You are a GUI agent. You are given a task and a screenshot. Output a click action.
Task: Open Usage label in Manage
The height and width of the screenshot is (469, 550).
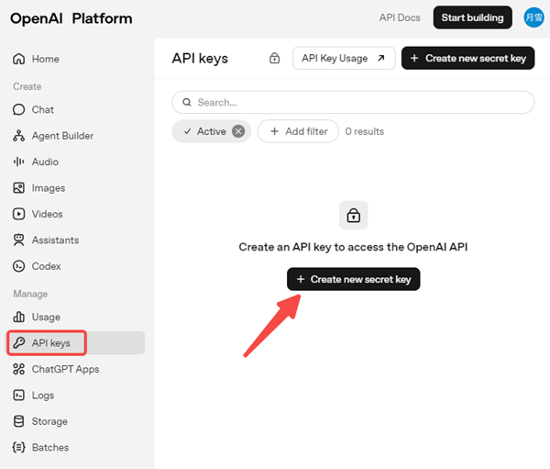click(46, 317)
